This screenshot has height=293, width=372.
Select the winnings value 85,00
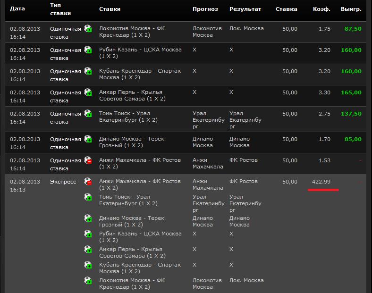tap(353, 139)
